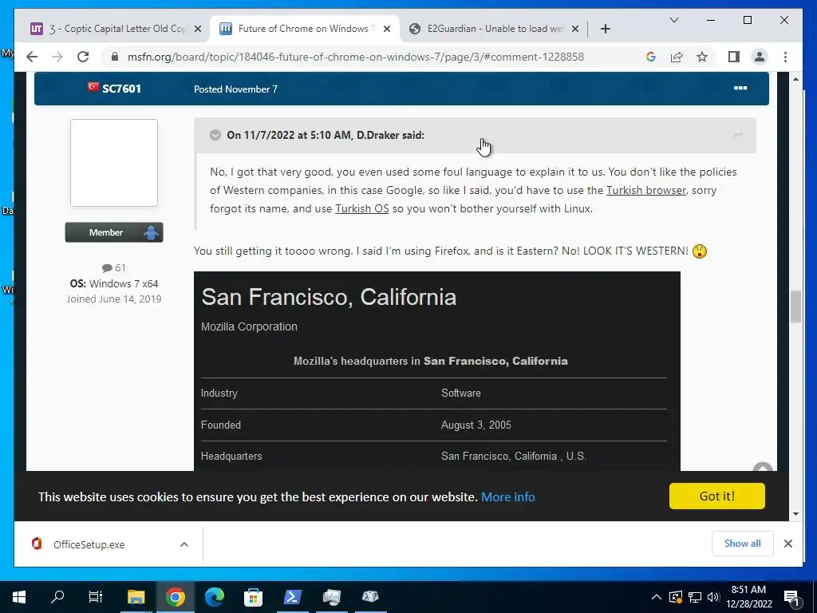Reload the current page
This screenshot has width=817, height=613.
[83, 57]
